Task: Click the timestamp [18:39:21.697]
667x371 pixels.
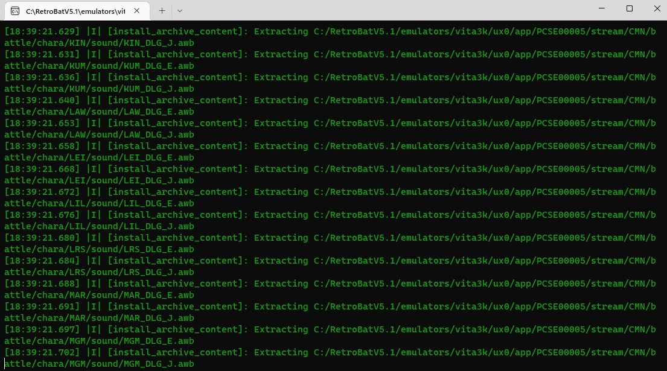Action: (x=42, y=330)
